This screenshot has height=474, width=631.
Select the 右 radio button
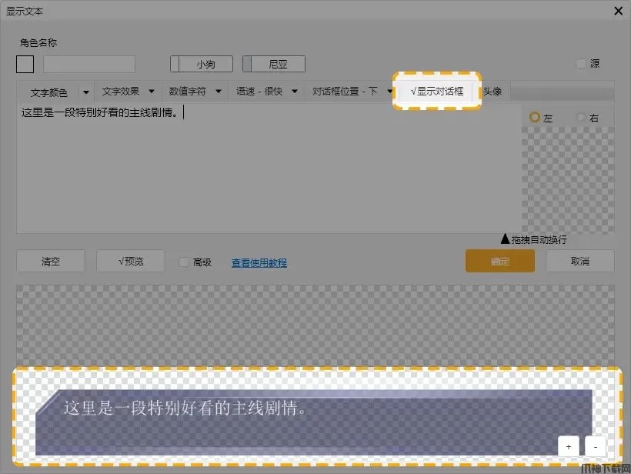[x=581, y=118]
